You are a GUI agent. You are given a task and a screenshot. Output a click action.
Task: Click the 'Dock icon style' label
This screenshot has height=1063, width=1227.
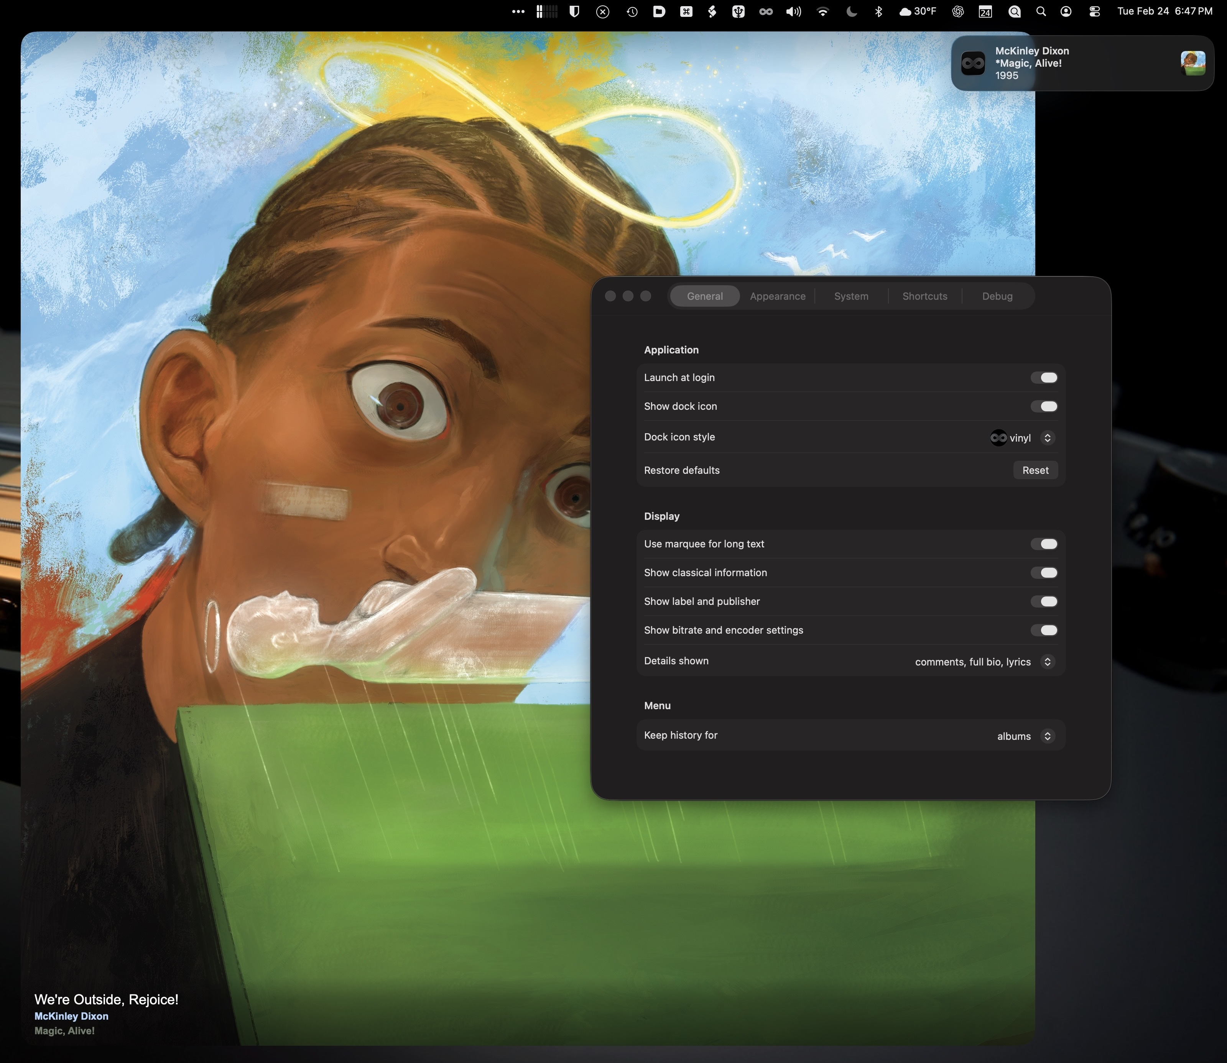click(679, 437)
